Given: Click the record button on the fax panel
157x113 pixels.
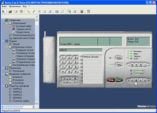Looking at the screenshot, I should tap(132, 65).
